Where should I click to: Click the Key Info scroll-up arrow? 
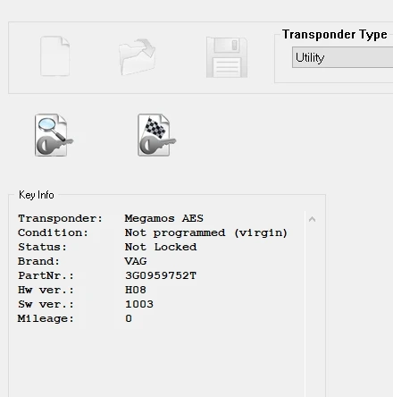312,219
